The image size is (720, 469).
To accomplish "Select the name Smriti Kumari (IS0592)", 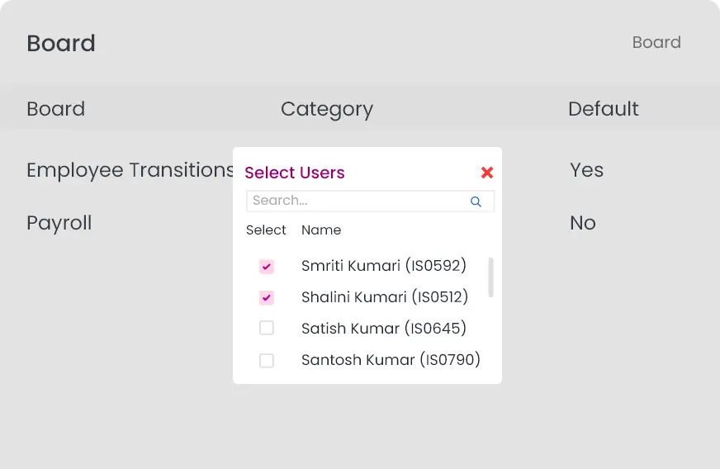I will [x=383, y=266].
